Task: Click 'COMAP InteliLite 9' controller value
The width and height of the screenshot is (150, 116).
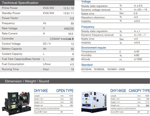Action: coord(62,39)
